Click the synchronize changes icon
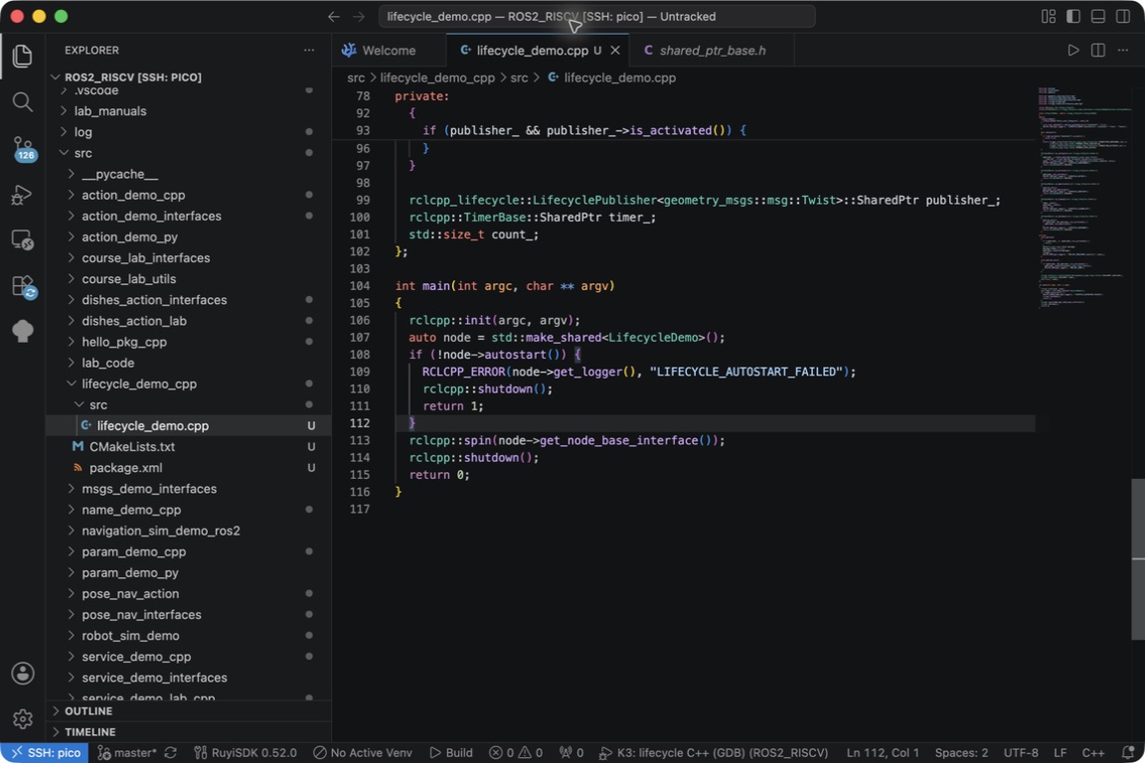Viewport: 1145px width, 763px height. pyautogui.click(x=171, y=753)
